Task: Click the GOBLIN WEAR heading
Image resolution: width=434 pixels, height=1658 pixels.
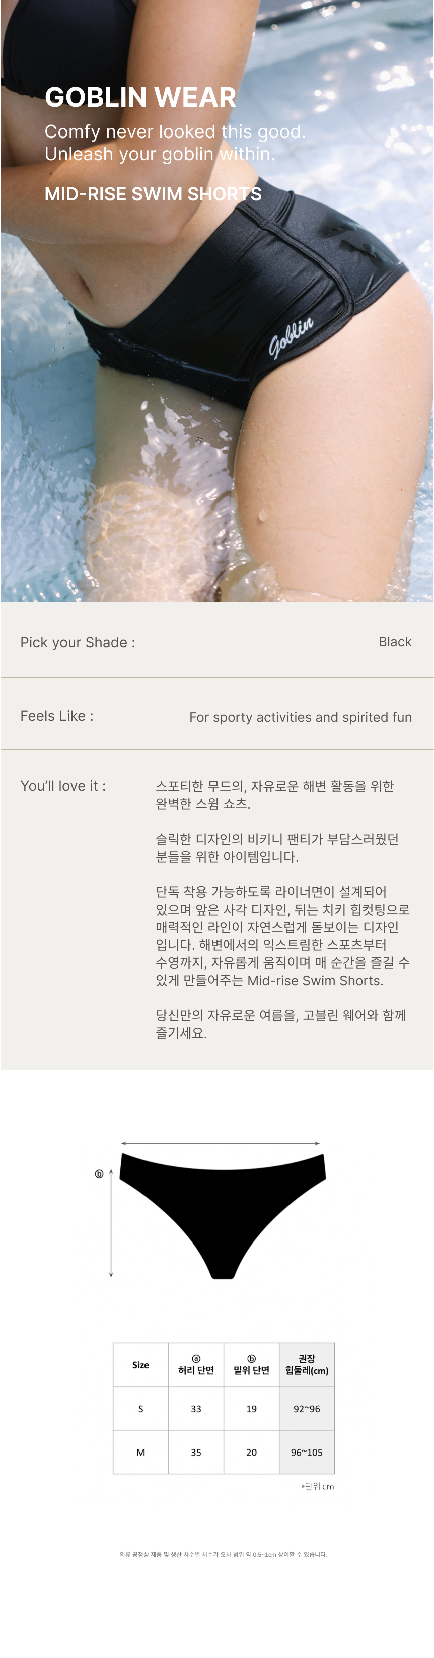Action: coord(140,97)
